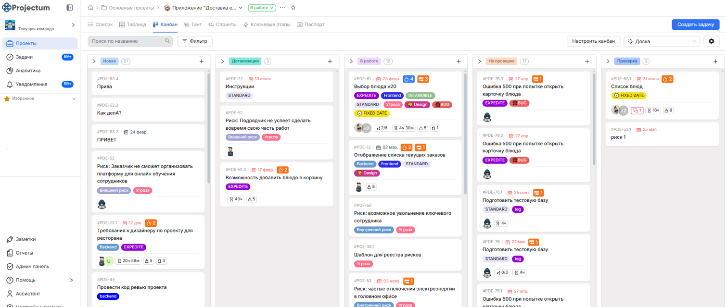Add the project to favorites with the star
This screenshot has height=307, width=726.
pyautogui.click(x=293, y=8)
